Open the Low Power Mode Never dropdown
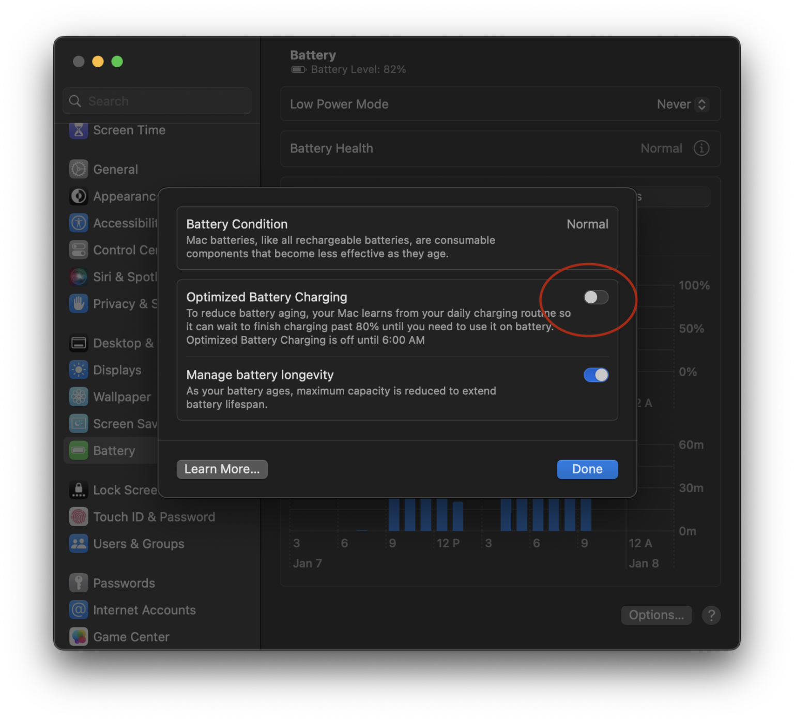Screen dimensions: 794x721 coord(682,104)
